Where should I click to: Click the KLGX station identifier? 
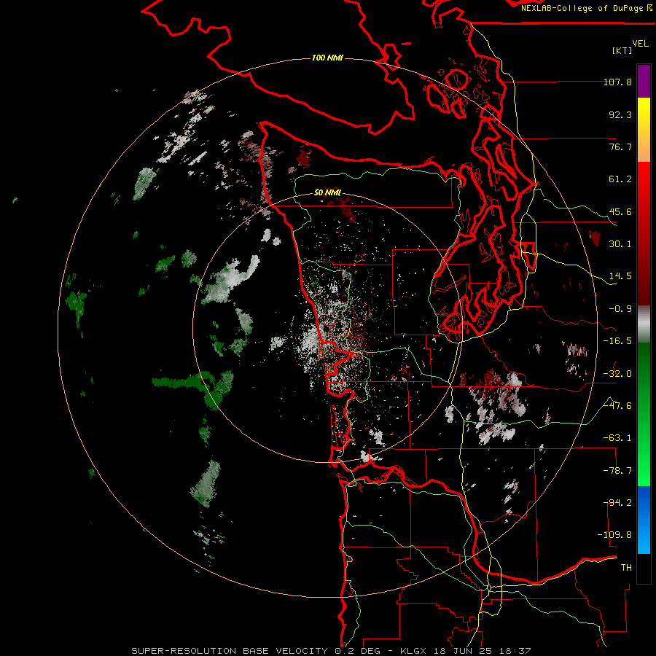[x=413, y=651]
